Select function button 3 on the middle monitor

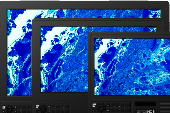pyautogui.click(x=62, y=107)
